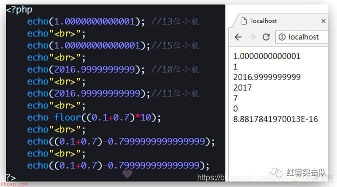This screenshot has height=187, width=337.
Task: Click the line subtracting 0.799999999999999
Action: point(118,165)
